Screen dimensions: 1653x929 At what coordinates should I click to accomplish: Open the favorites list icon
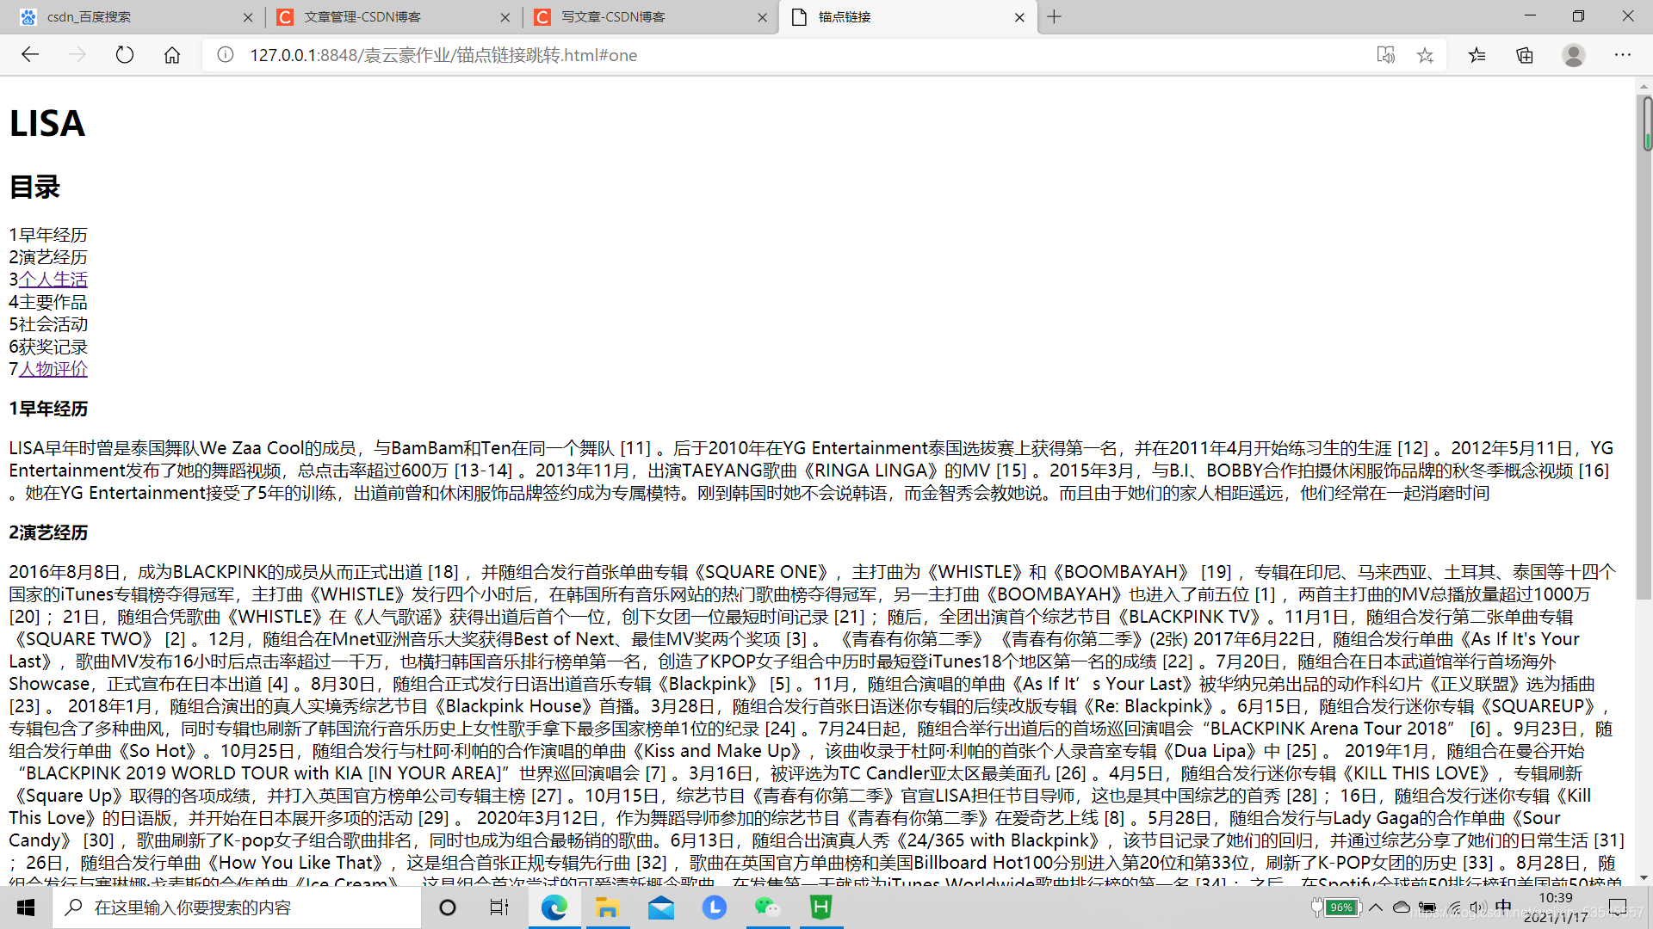[1477, 55]
